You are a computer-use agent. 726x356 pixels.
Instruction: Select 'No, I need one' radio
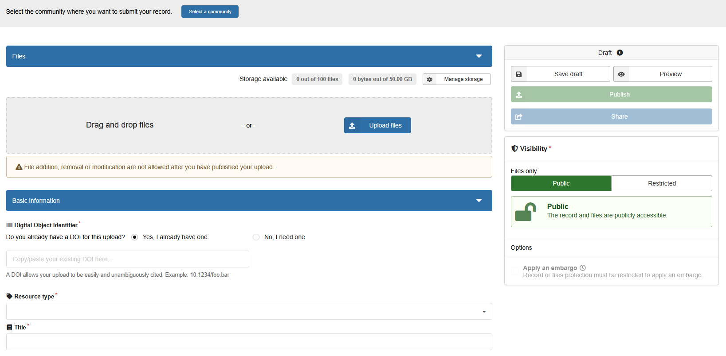[x=256, y=237]
